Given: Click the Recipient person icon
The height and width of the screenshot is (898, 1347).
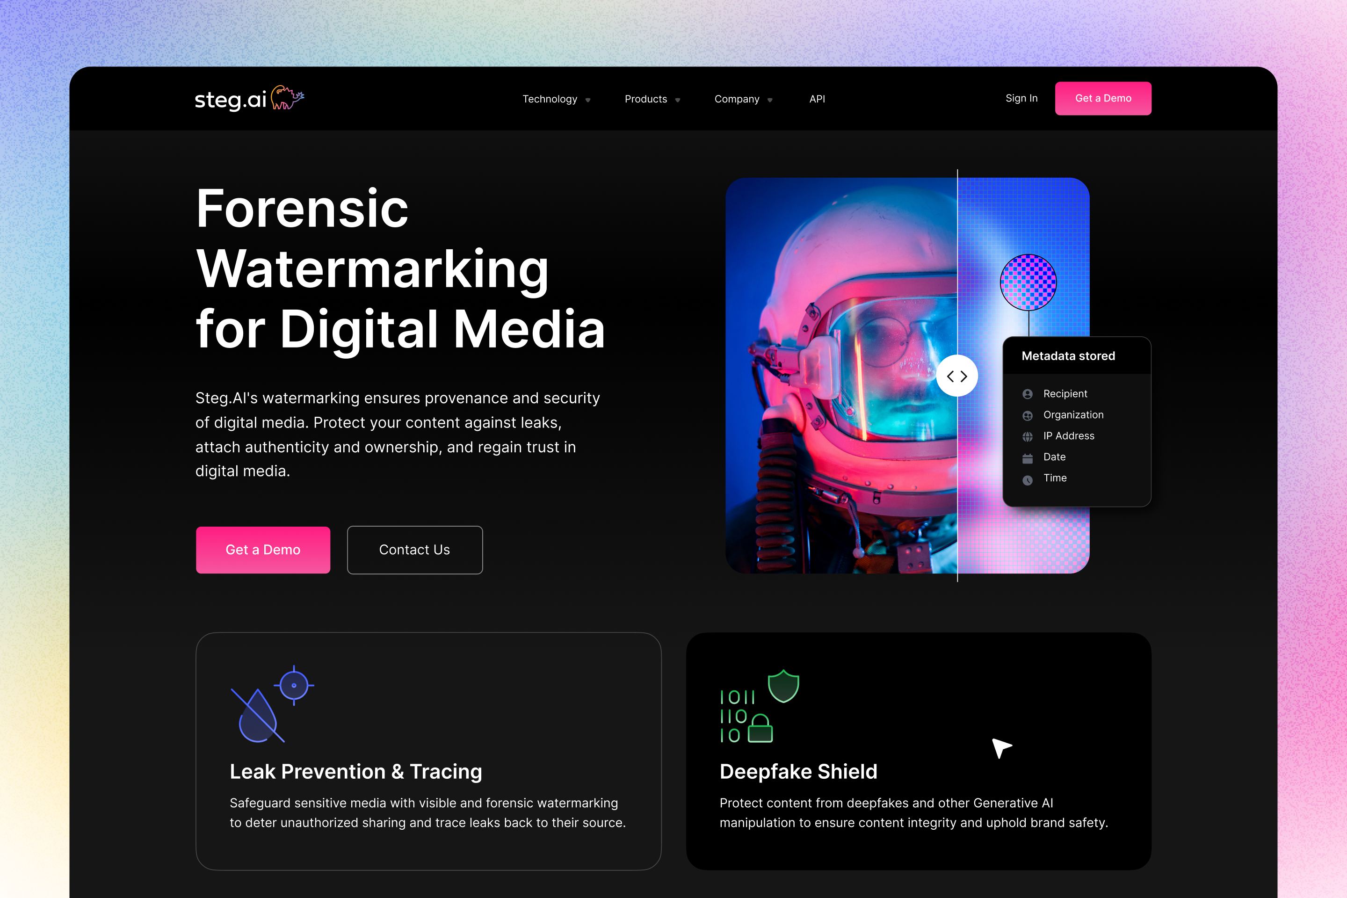Looking at the screenshot, I should pyautogui.click(x=1028, y=394).
